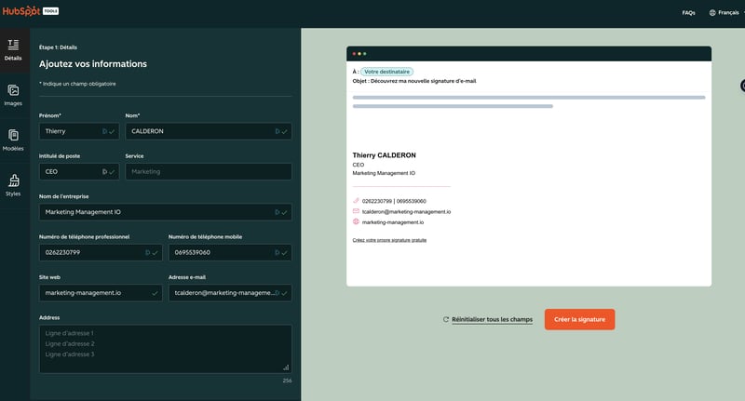
Task: Edit the Prénom field containing Thierry
Action: 79,131
